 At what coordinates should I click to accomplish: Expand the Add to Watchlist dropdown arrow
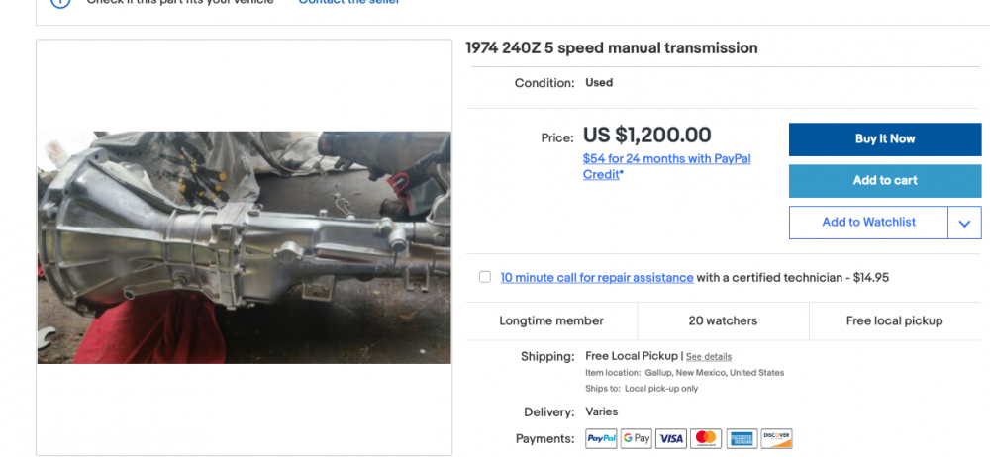(x=964, y=223)
